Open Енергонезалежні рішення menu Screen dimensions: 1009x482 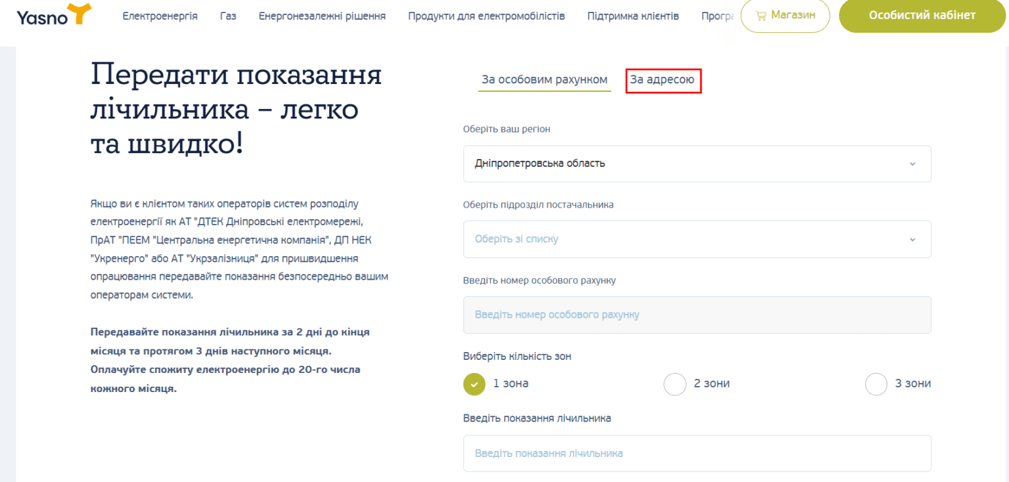(x=322, y=16)
